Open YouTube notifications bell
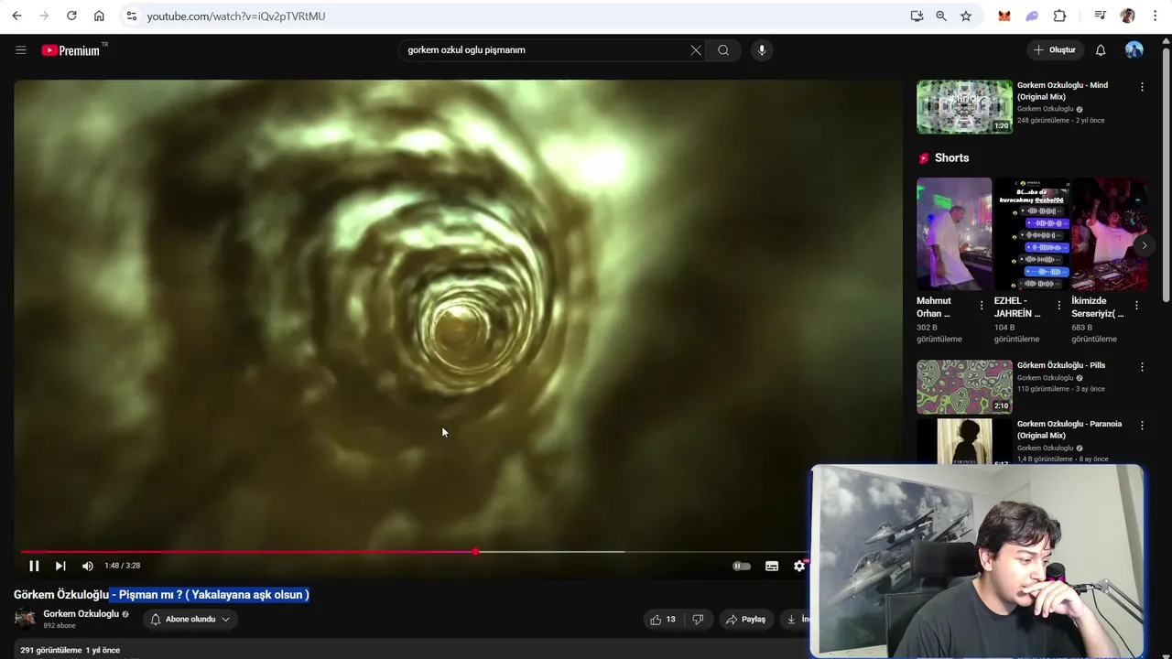The image size is (1172, 659). click(1101, 50)
